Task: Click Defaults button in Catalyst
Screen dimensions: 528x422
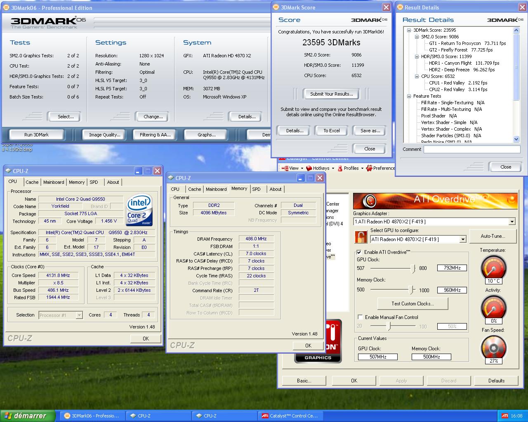Action: coord(496,381)
